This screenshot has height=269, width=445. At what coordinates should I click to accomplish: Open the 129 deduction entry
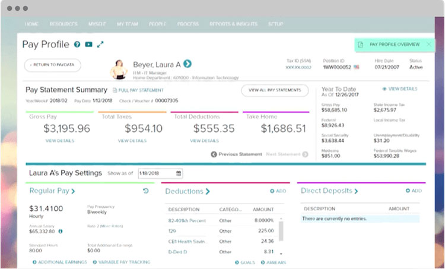tap(172, 231)
